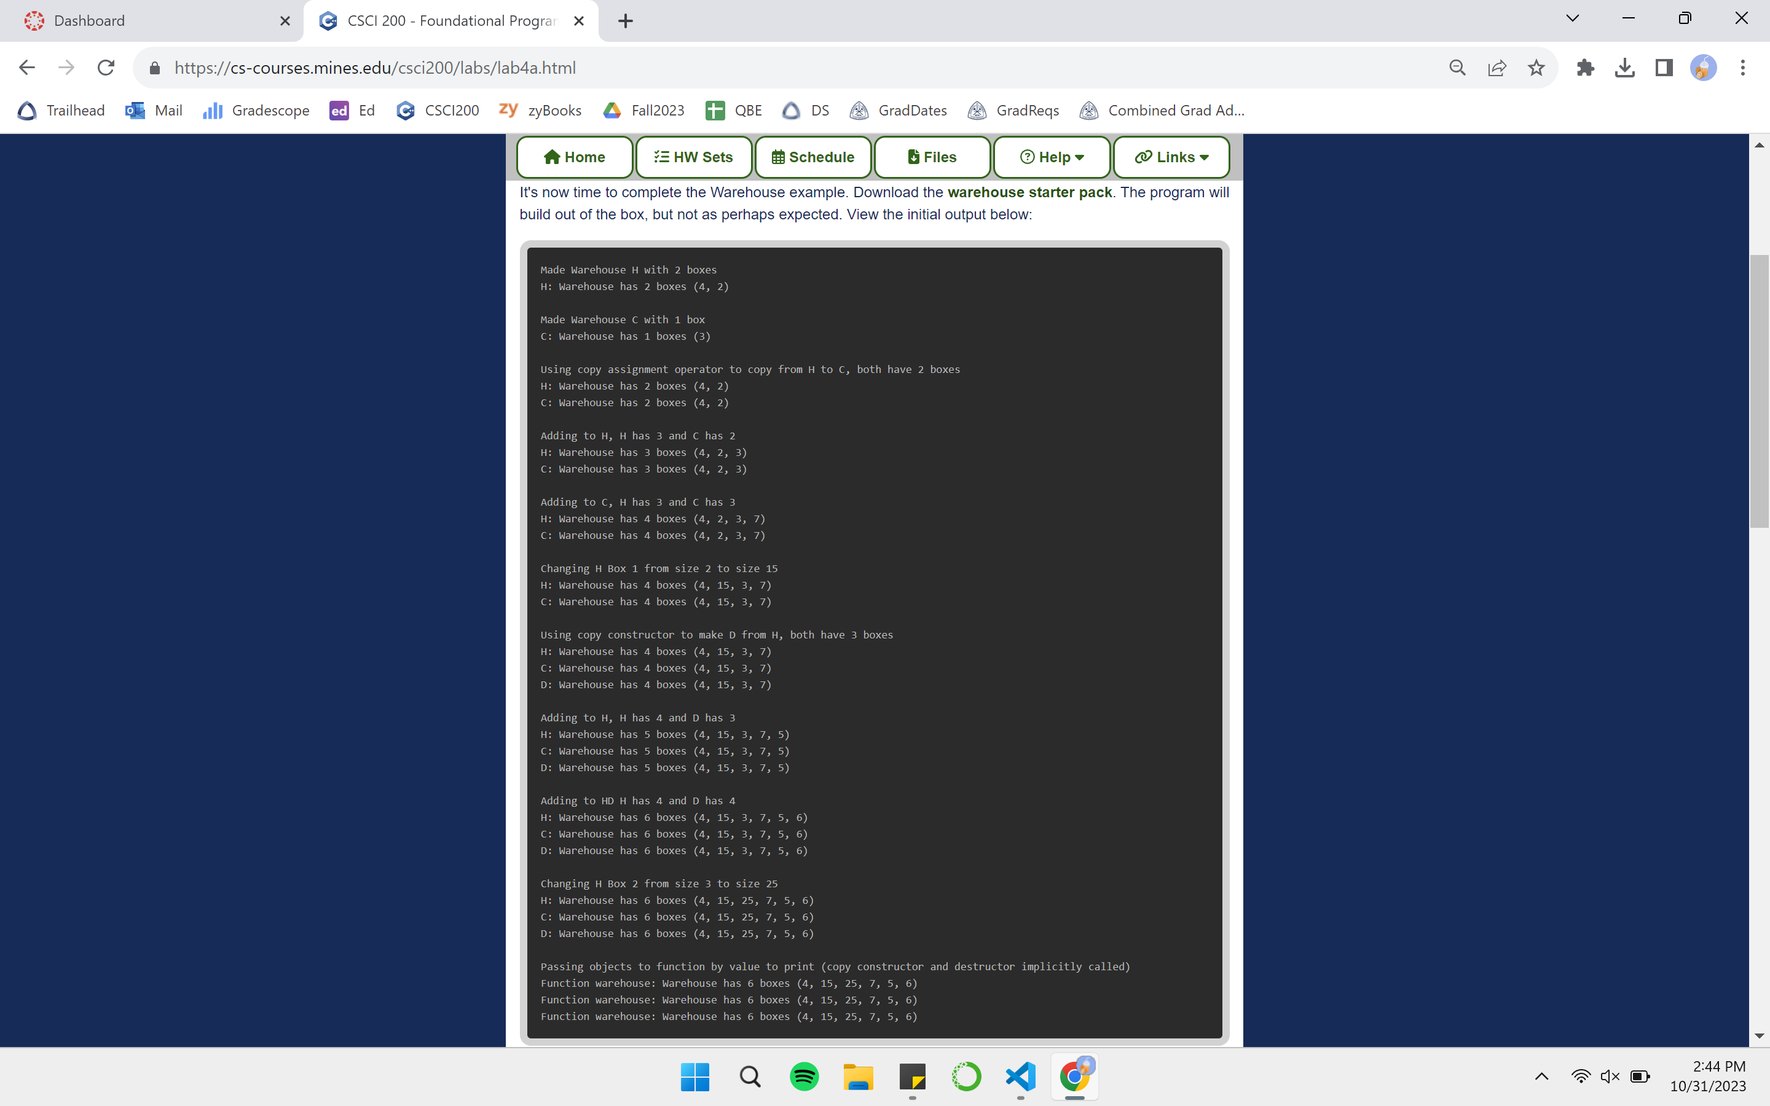Image resolution: width=1770 pixels, height=1106 pixels.
Task: Expand the Help dropdown menu
Action: click(1051, 157)
